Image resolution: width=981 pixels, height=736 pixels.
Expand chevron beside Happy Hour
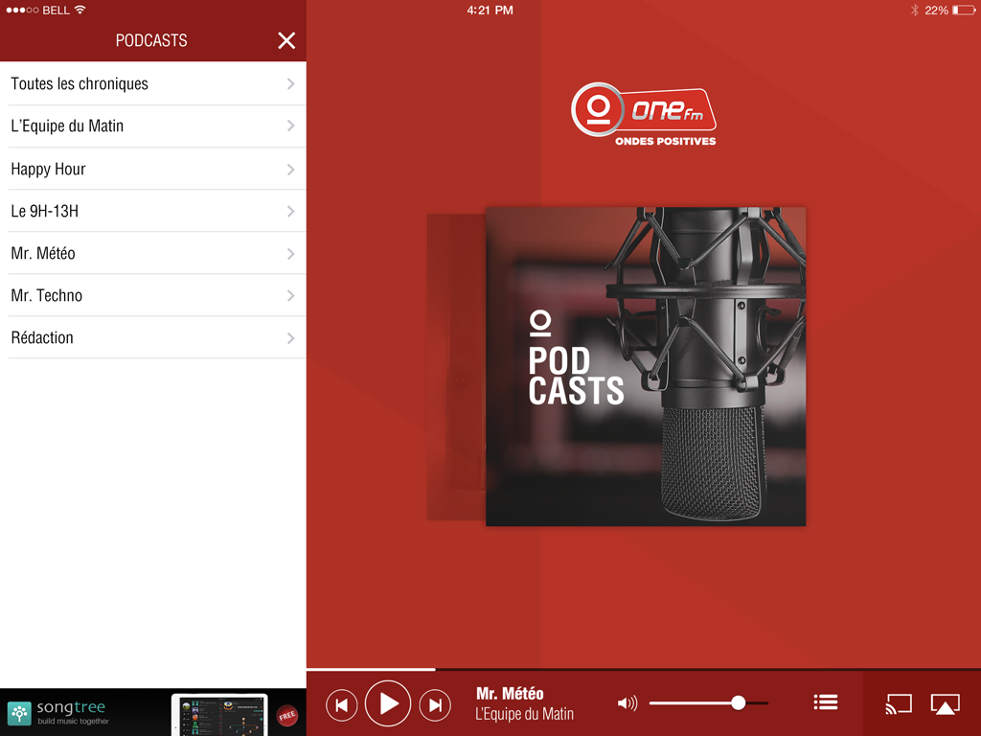pyautogui.click(x=291, y=170)
